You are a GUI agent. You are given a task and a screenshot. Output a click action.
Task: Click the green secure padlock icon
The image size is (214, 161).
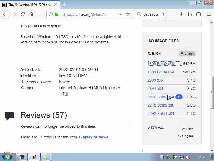pos(56,14)
